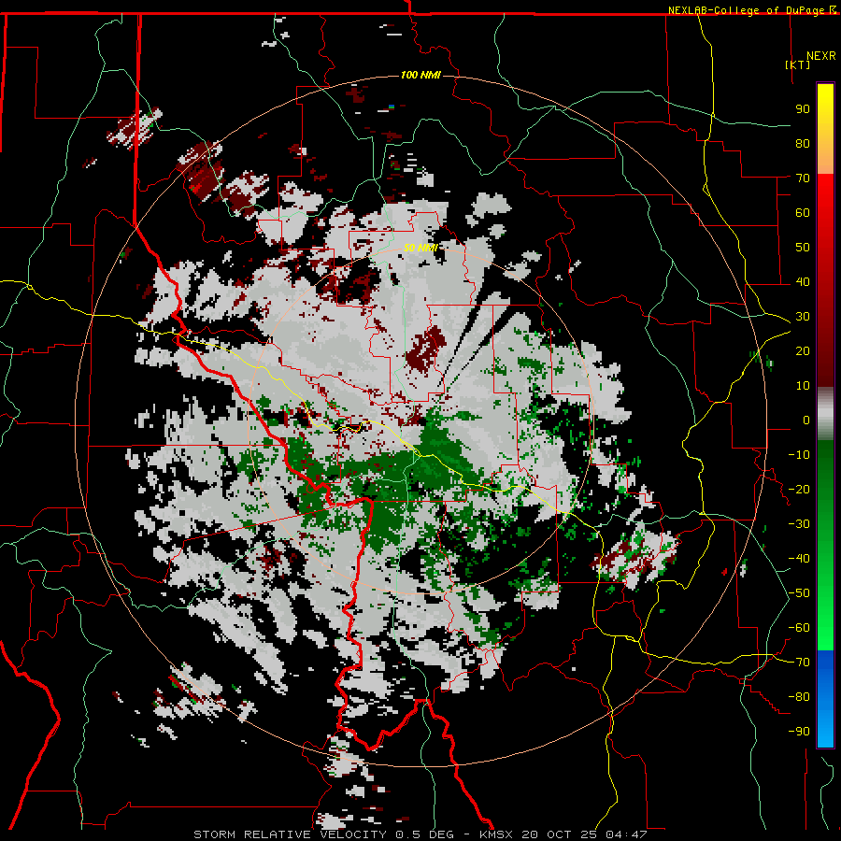
Task: Click the positive 30 value on velocity scale
Action: tap(803, 317)
